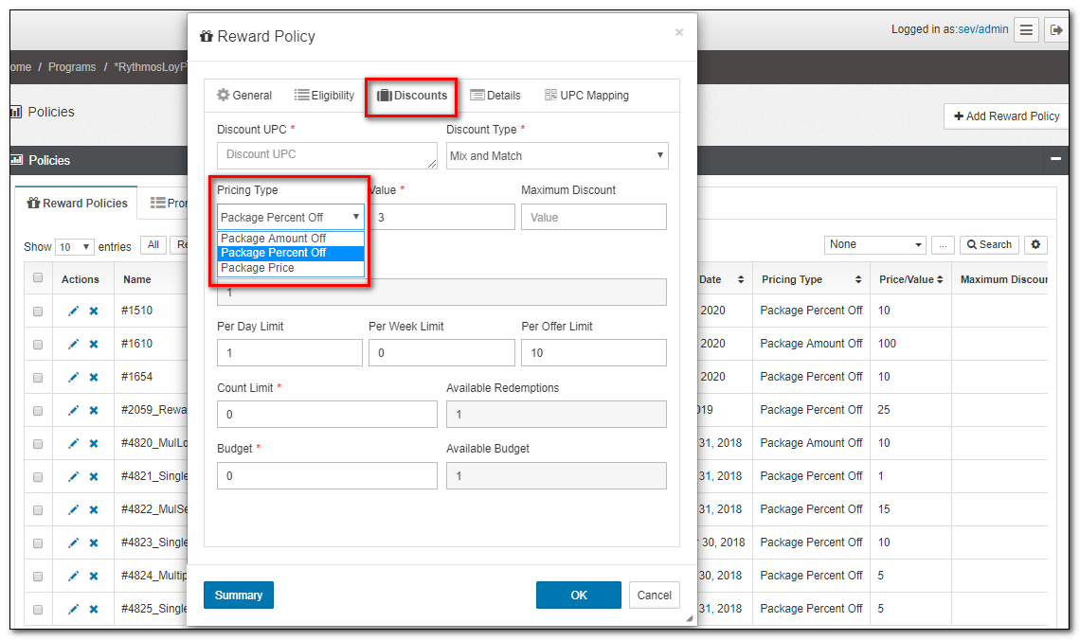1080x640 pixels.
Task: Tick the checkbox for row #1510
Action: click(x=38, y=311)
